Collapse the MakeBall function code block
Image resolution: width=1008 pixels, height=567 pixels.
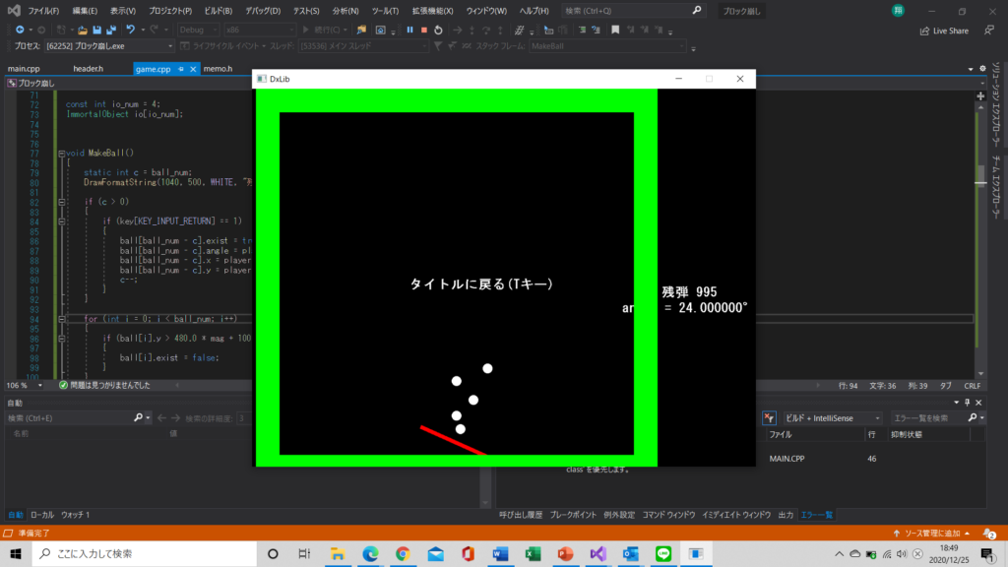point(62,154)
